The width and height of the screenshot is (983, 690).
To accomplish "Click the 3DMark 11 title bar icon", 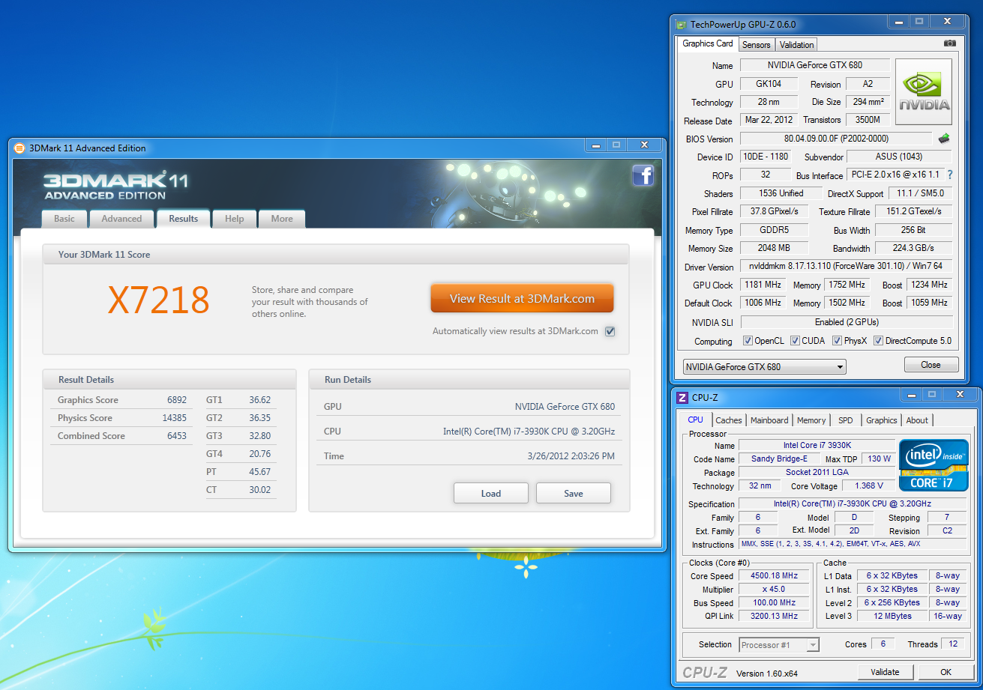I will click(x=19, y=148).
